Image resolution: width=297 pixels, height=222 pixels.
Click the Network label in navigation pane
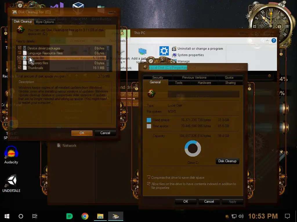[69, 146]
